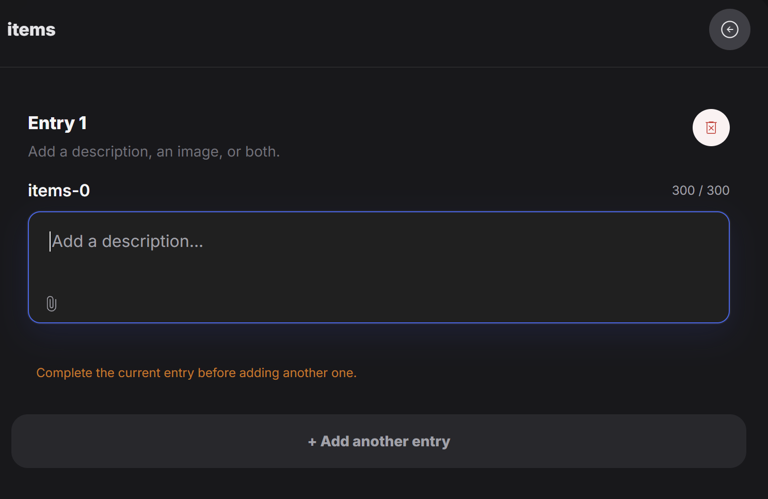Click the word "entry" in the bottom button
Image resolution: width=768 pixels, height=499 pixels.
(x=431, y=442)
